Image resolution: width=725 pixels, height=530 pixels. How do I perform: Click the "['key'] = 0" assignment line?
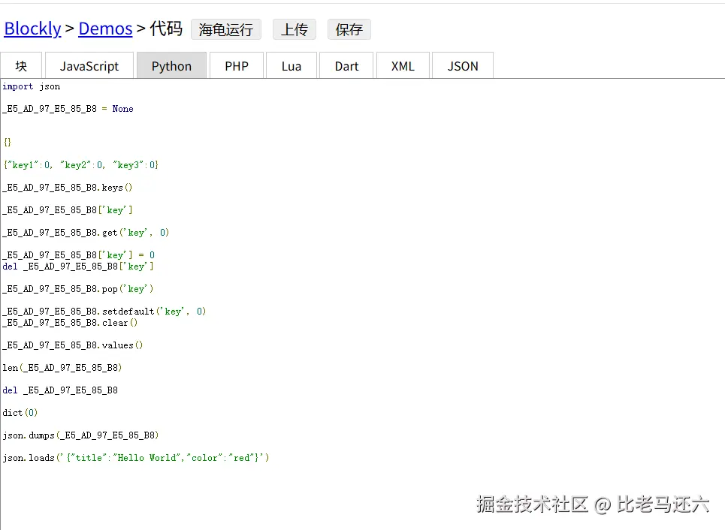click(x=79, y=255)
